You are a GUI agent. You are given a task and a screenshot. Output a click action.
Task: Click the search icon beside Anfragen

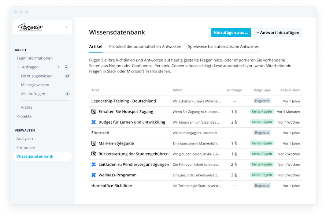click(x=67, y=67)
